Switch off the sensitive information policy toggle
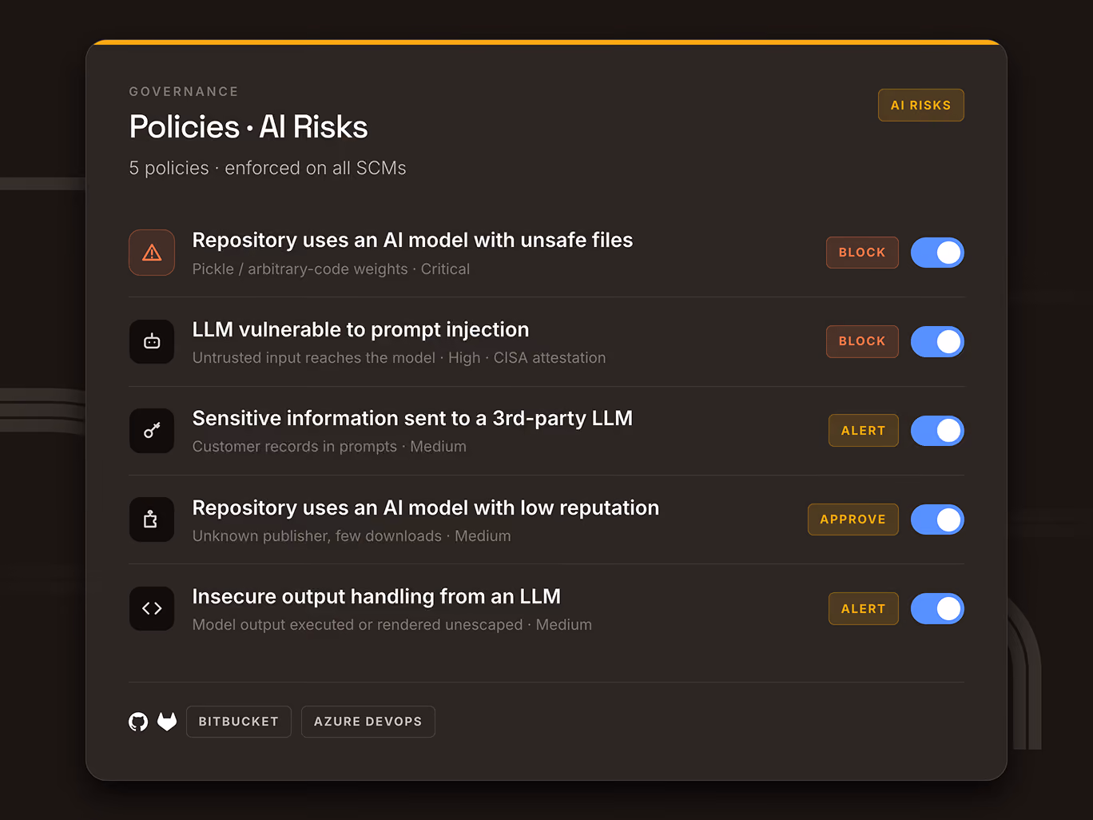Screen dimensions: 1093x820 [937, 431]
